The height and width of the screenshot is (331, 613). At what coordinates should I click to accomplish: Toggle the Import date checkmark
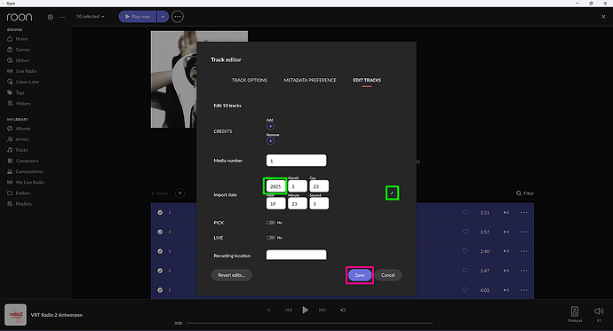click(x=392, y=193)
